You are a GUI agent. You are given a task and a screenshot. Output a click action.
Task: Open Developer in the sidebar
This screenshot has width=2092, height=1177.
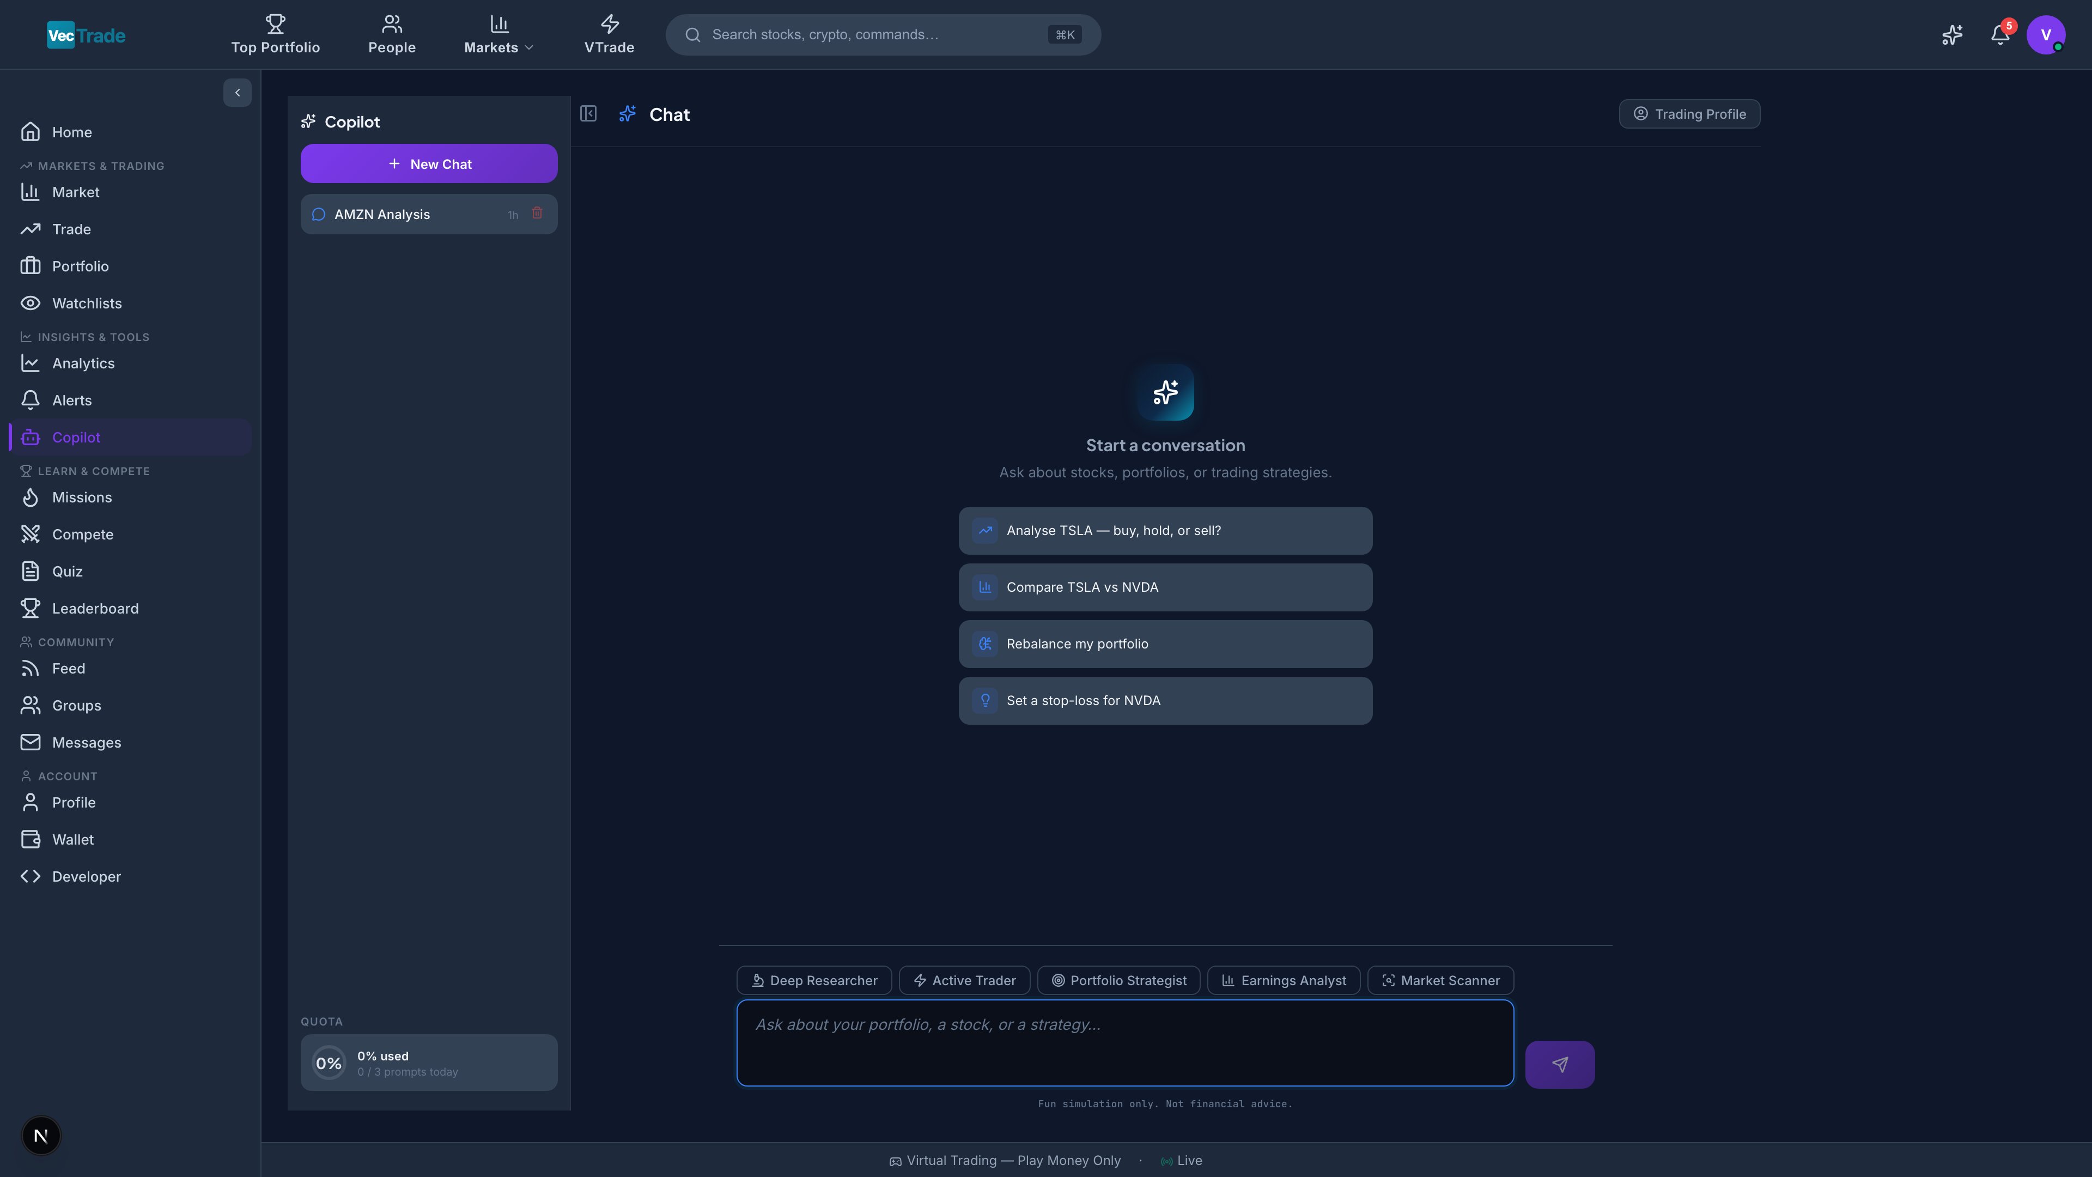[130, 877]
